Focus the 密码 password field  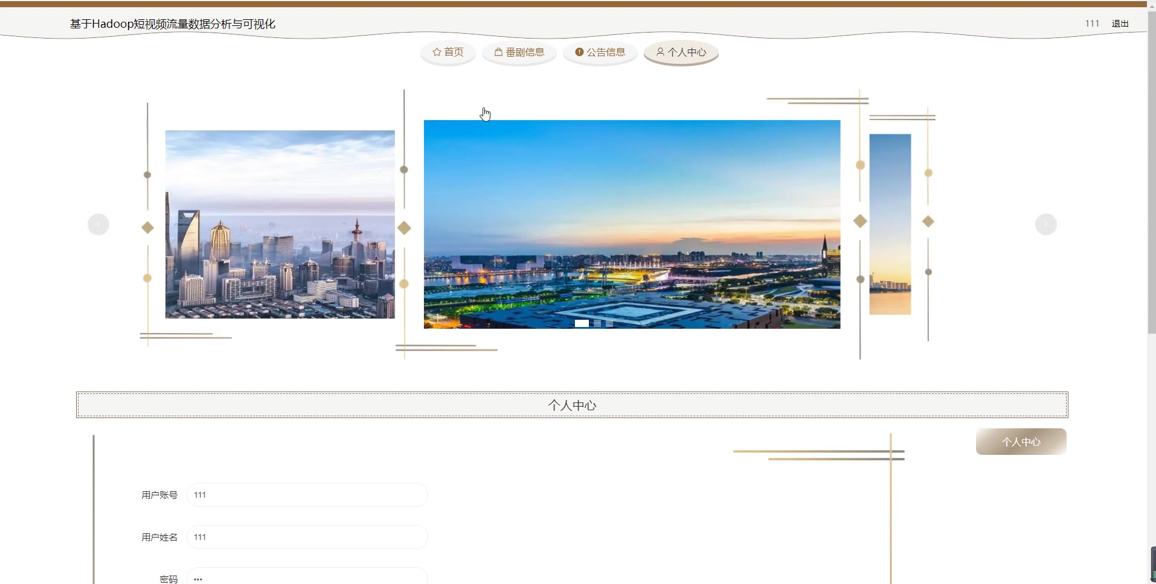tap(307, 576)
